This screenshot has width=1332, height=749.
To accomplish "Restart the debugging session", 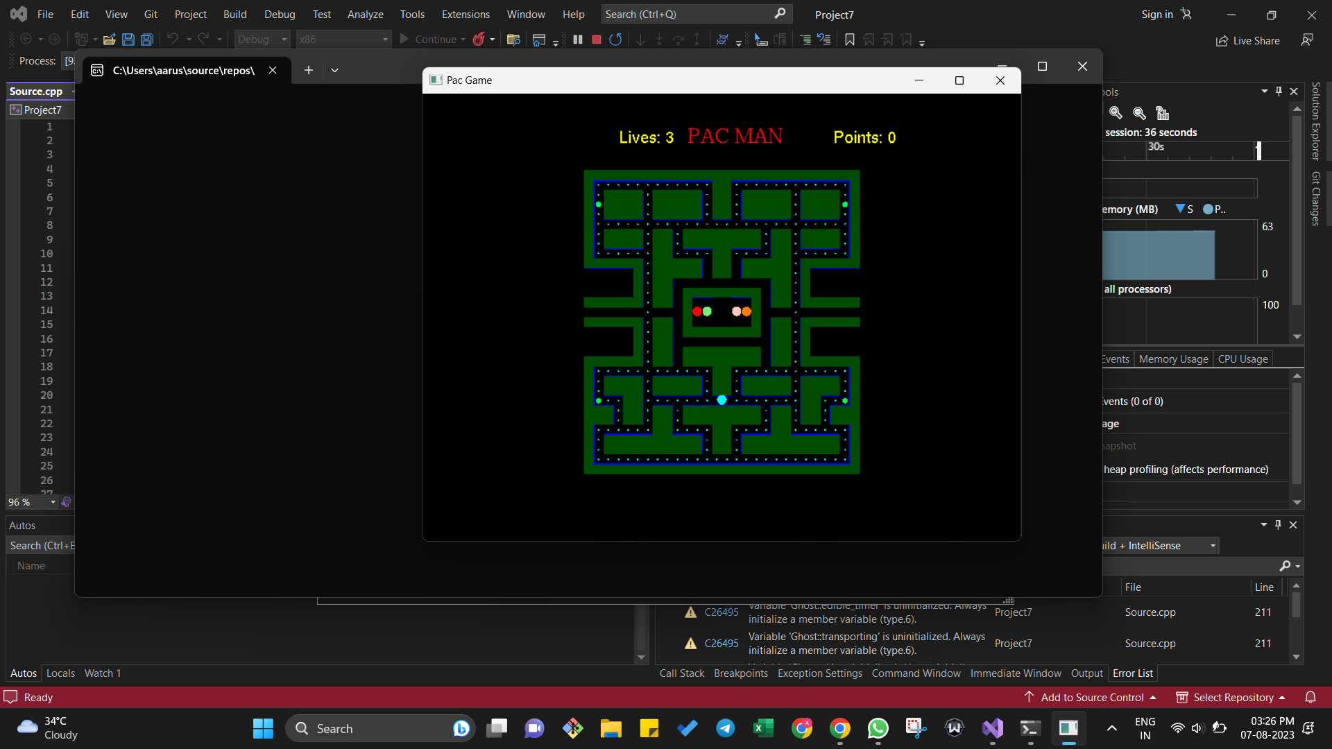I will coord(615,40).
